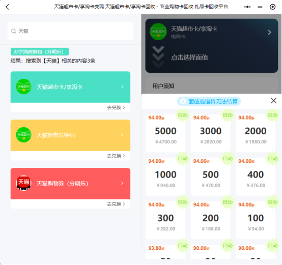Open the 用户须知 section
The height and width of the screenshot is (265, 282).
[163, 86]
